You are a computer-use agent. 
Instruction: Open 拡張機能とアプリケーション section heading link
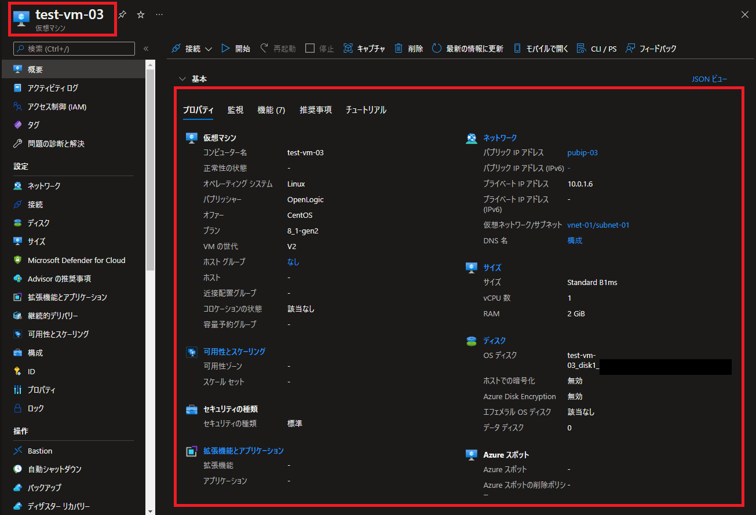click(243, 451)
